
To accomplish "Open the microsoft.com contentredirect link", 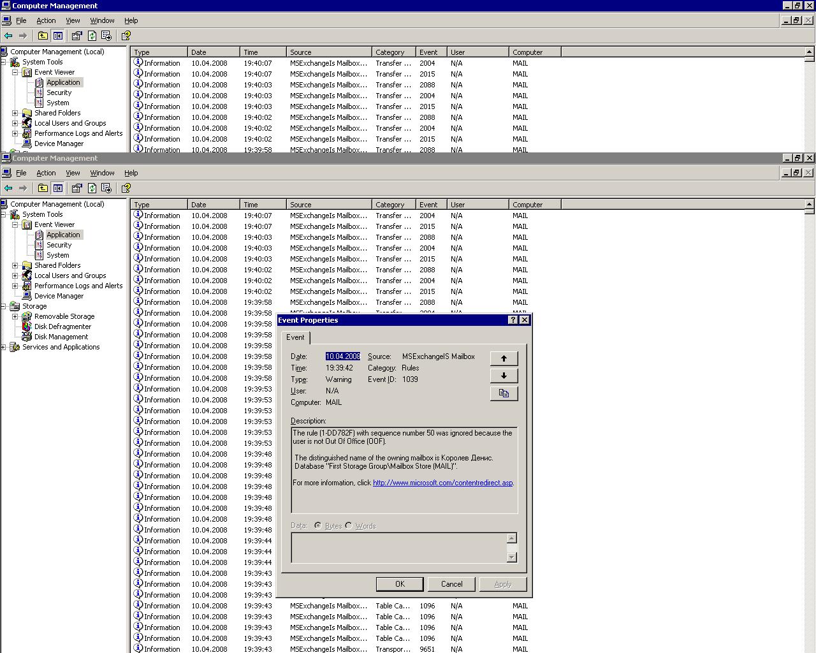I will pos(443,483).
